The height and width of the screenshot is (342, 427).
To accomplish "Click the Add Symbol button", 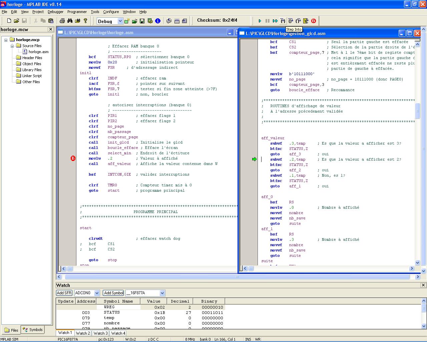I will pyautogui.click(x=113, y=293).
